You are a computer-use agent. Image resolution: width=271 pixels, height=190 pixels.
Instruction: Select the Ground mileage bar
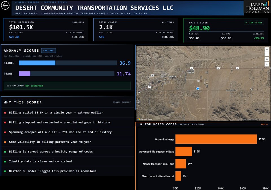click(x=216, y=139)
